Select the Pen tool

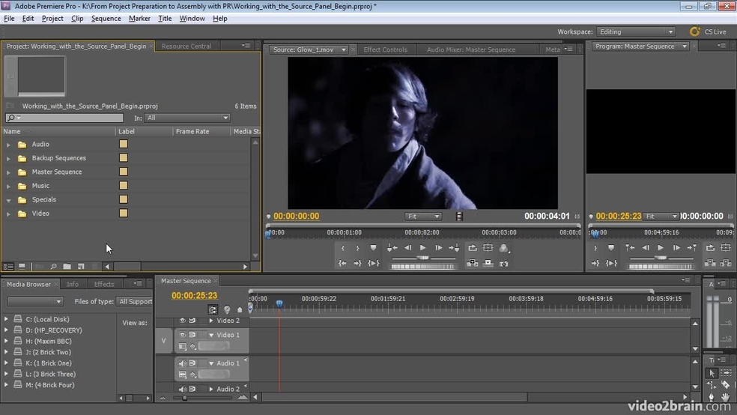click(712, 397)
